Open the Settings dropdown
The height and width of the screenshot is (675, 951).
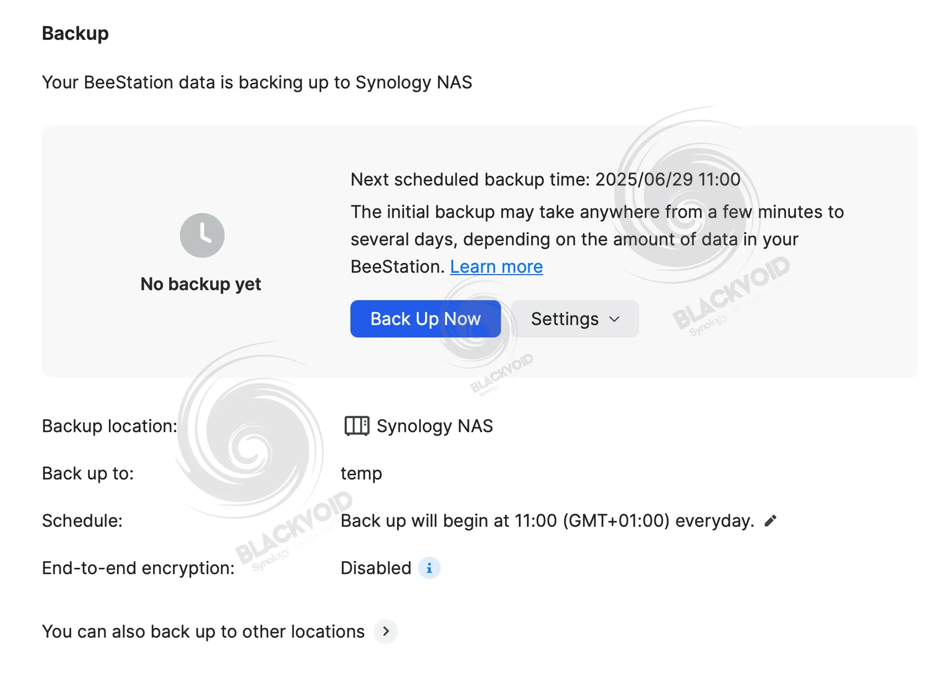pyautogui.click(x=575, y=319)
